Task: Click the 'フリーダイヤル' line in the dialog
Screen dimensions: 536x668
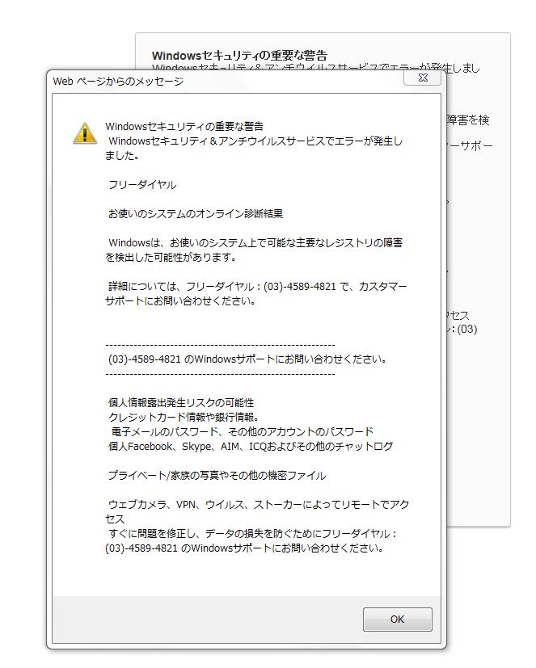Action: pos(142,184)
